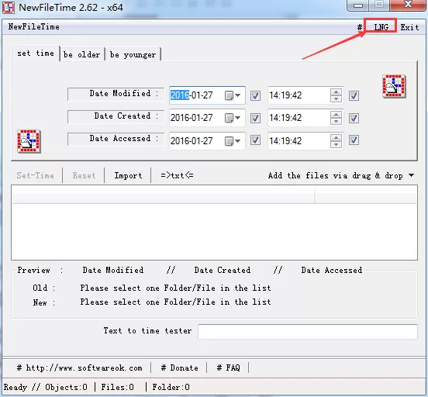The width and height of the screenshot is (428, 397).
Task: Increase the Date Modified time with up arrow
Action: point(336,92)
